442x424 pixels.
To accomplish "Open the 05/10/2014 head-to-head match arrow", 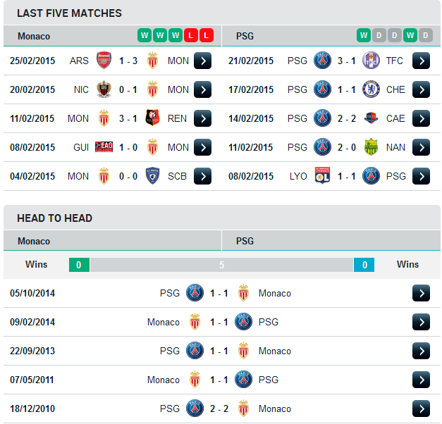I will (421, 293).
